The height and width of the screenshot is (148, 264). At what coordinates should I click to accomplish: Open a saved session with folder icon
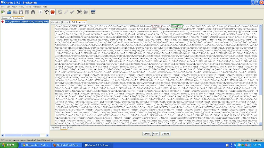coord(9,12)
